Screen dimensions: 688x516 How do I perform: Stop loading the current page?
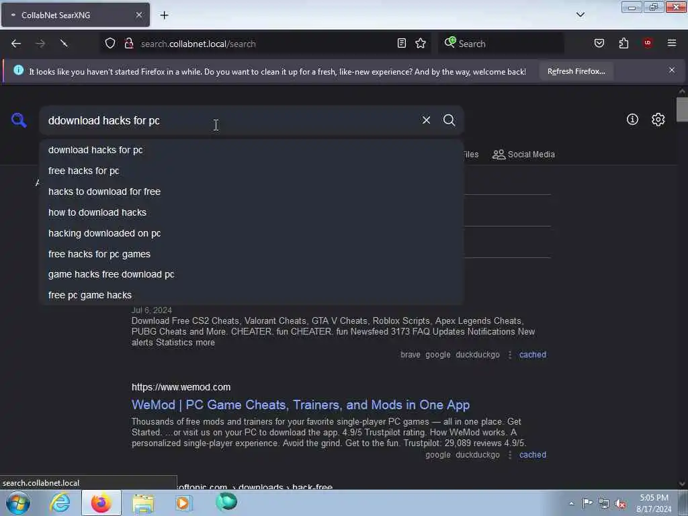tap(64, 44)
